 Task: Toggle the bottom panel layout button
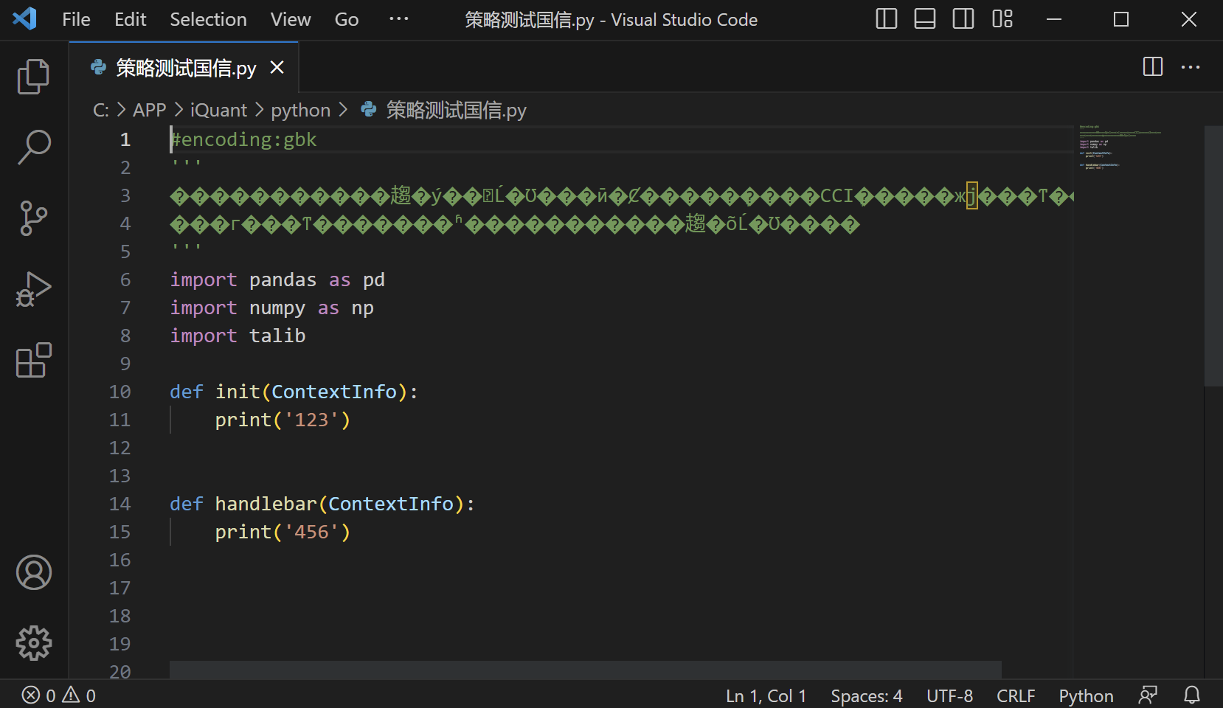(x=924, y=19)
